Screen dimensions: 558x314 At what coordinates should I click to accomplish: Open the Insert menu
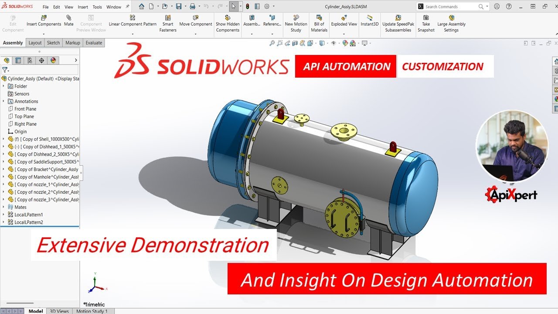click(x=83, y=7)
